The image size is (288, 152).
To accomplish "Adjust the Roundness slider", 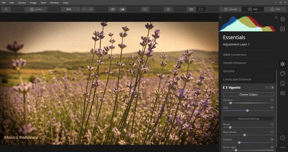I will pyautogui.click(x=244, y=135).
